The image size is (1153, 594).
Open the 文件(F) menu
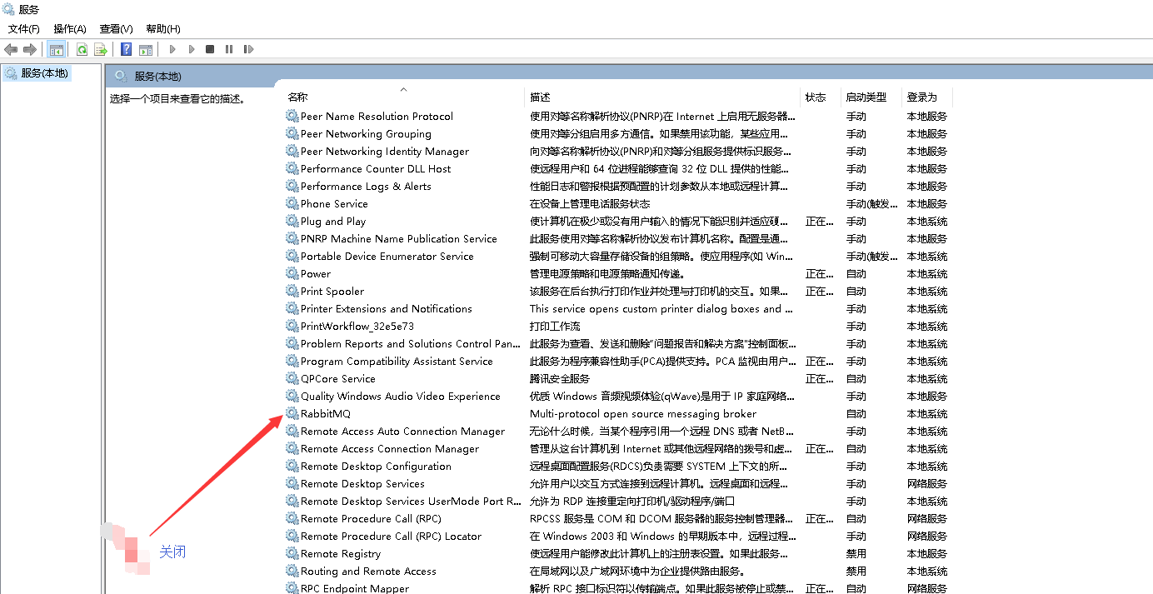[x=24, y=28]
